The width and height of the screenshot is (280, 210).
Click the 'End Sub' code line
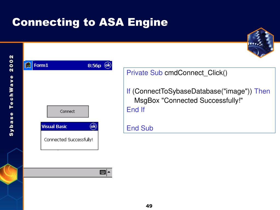[140, 128]
